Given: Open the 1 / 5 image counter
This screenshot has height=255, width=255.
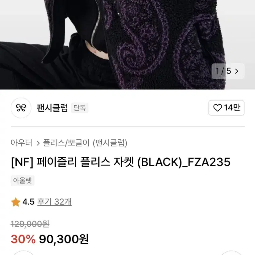Looking at the screenshot, I should 228,71.
